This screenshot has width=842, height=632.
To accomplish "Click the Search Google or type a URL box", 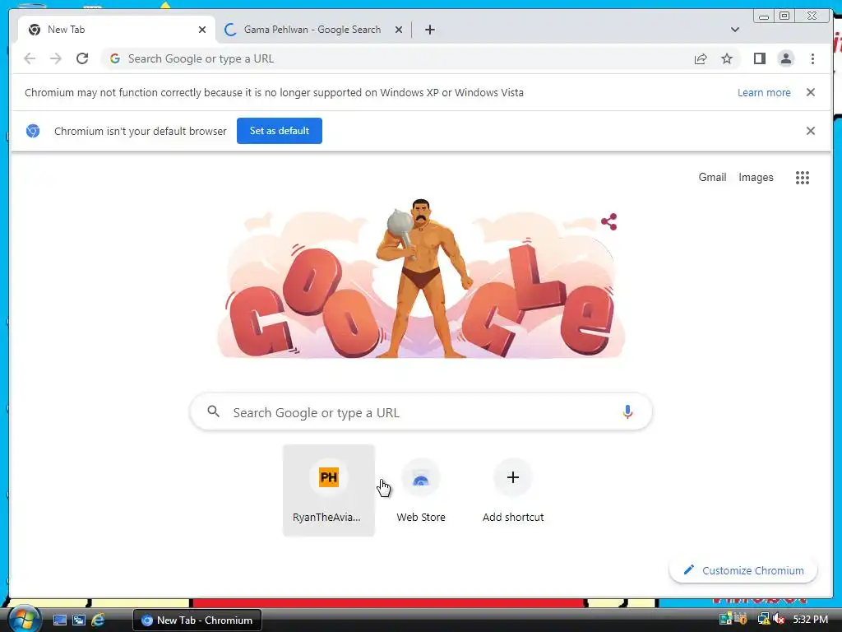I will 421,412.
